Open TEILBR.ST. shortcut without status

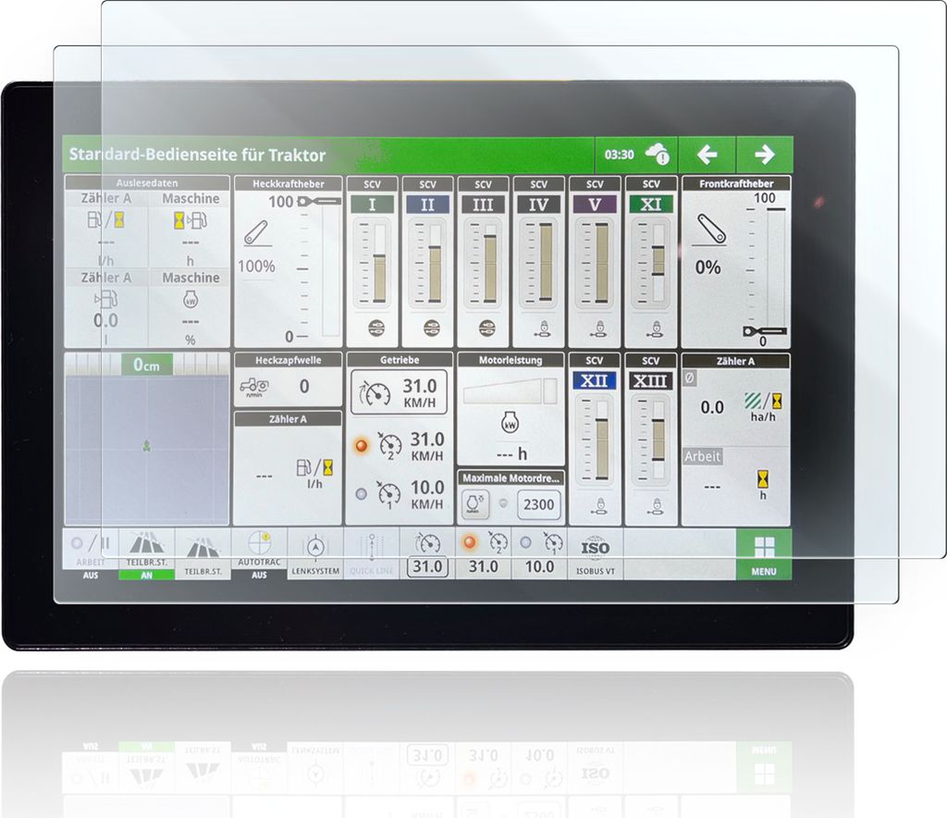coord(203,554)
